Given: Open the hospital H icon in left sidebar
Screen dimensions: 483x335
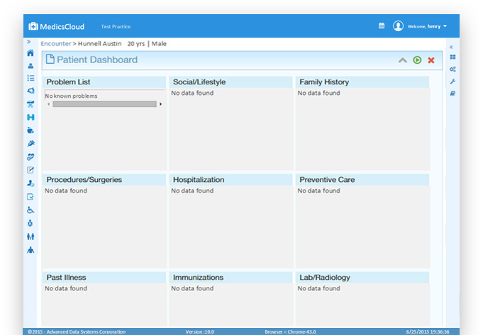Looking at the screenshot, I should click(30, 117).
